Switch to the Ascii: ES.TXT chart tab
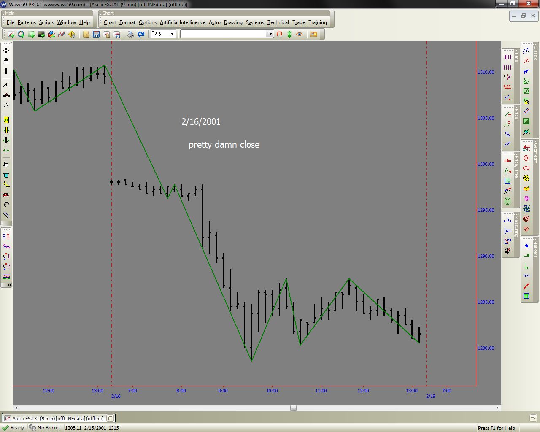 (58, 418)
